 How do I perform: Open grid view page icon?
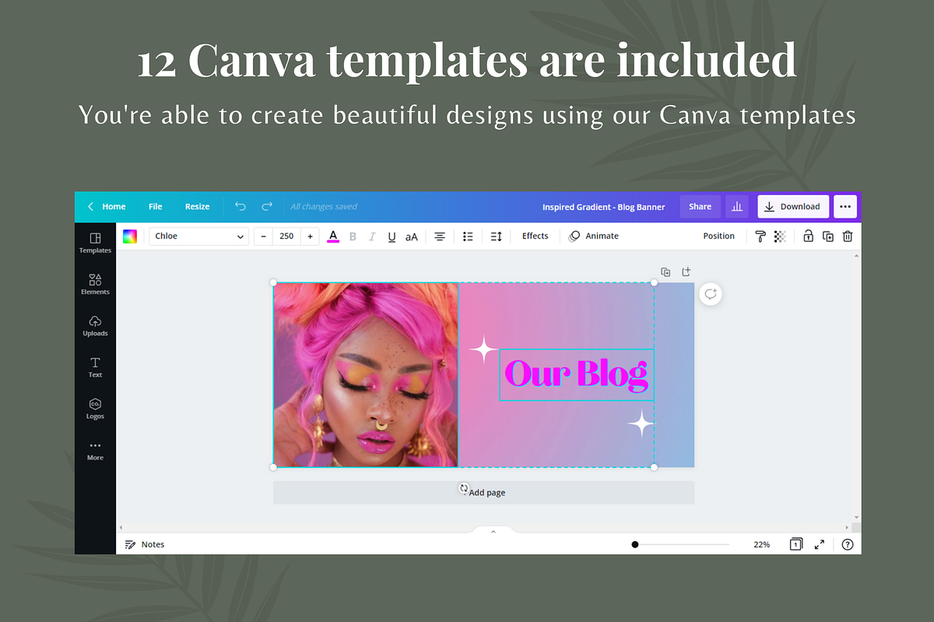coord(795,544)
